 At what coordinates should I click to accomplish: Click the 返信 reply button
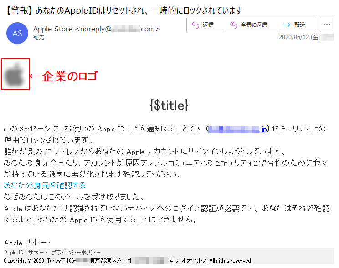(205, 25)
